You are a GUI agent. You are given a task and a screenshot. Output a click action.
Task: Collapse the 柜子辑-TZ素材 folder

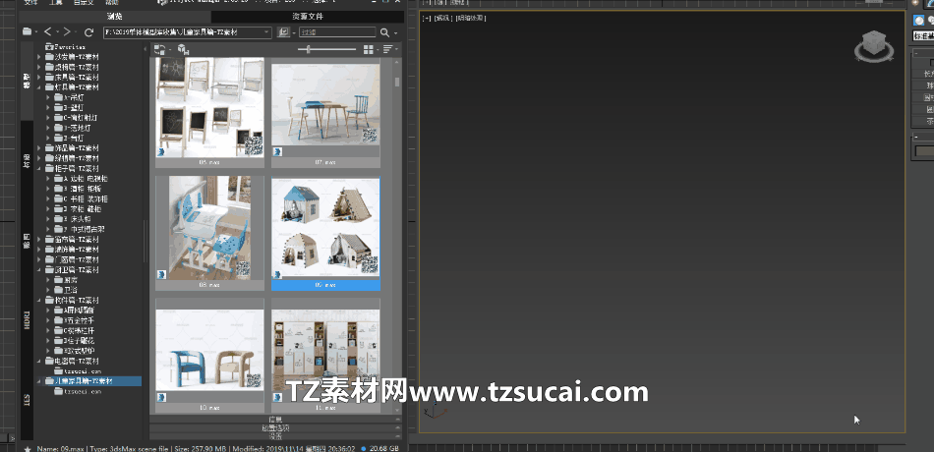point(39,169)
